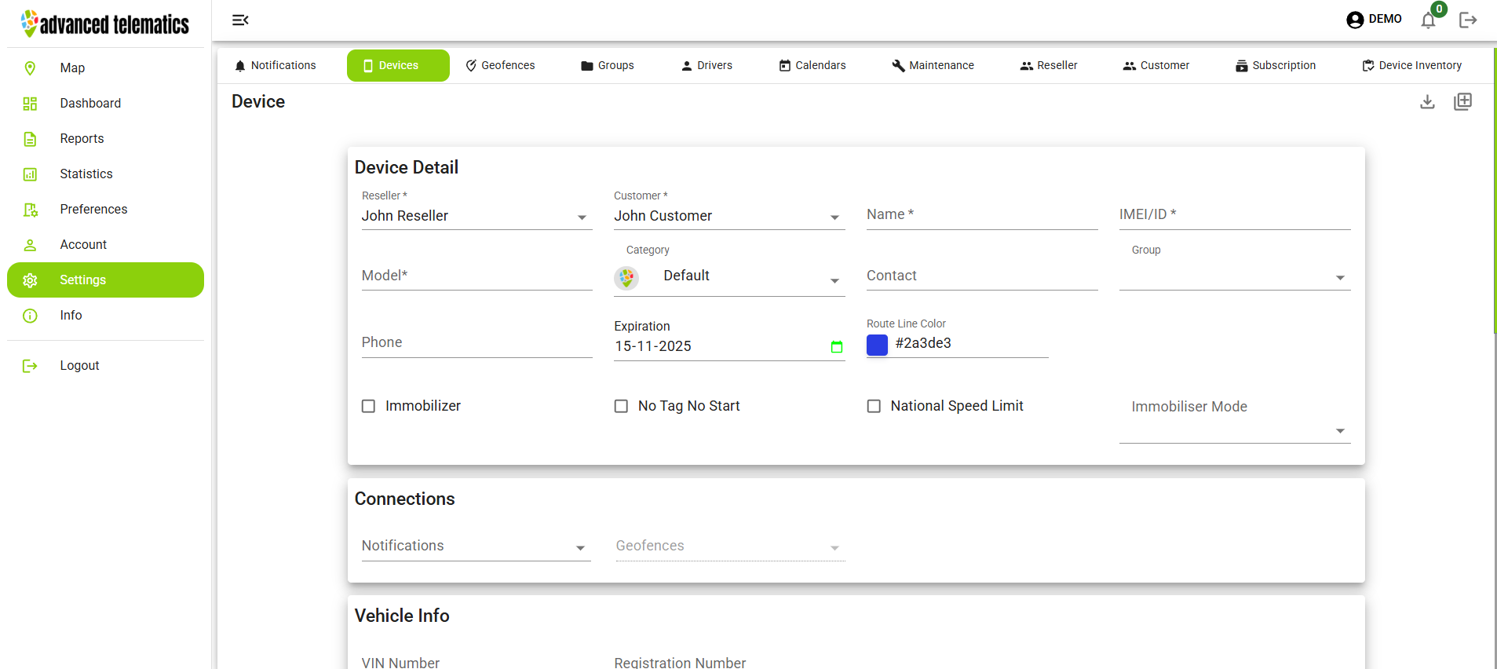The height and width of the screenshot is (669, 1497).
Task: Open Reports from the sidebar
Action: click(x=105, y=139)
